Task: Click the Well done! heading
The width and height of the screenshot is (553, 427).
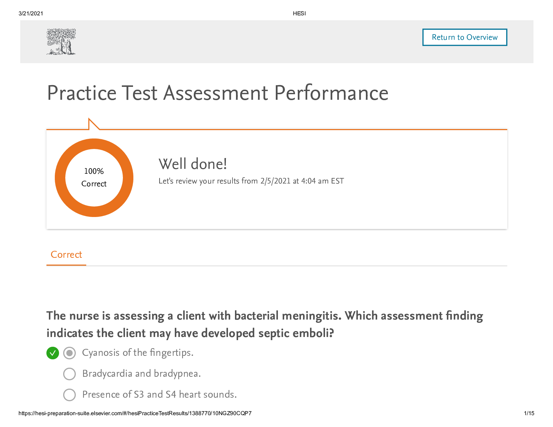Action: (193, 164)
